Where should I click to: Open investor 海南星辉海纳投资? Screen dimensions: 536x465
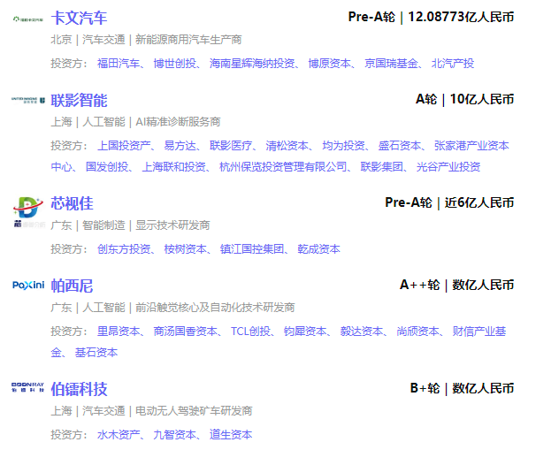pyautogui.click(x=252, y=64)
